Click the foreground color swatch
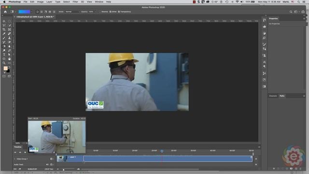Viewport: 309px width, 174px height. pyautogui.click(x=5, y=68)
